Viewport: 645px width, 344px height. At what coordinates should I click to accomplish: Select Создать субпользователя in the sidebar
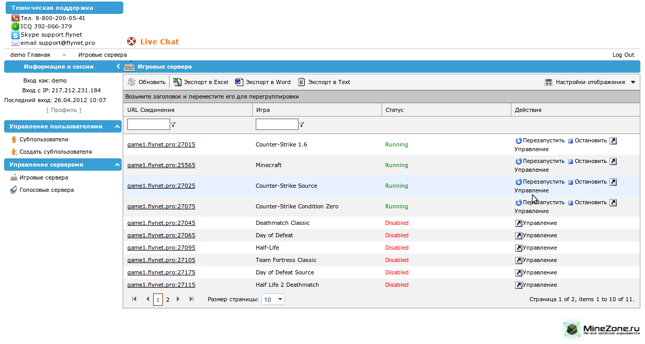(x=55, y=152)
